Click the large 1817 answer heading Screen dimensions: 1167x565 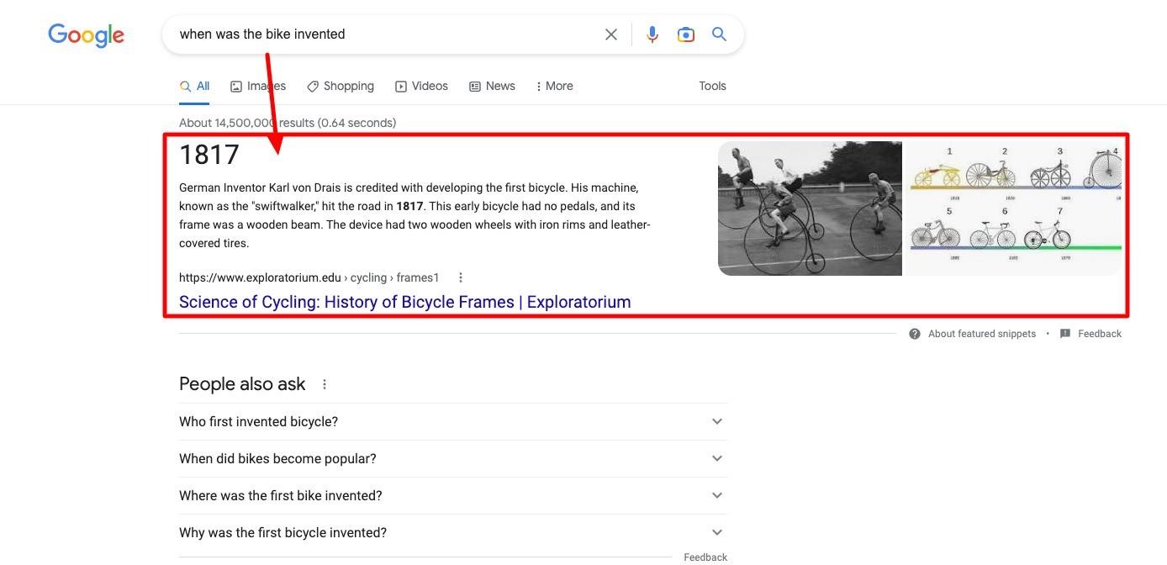point(209,155)
